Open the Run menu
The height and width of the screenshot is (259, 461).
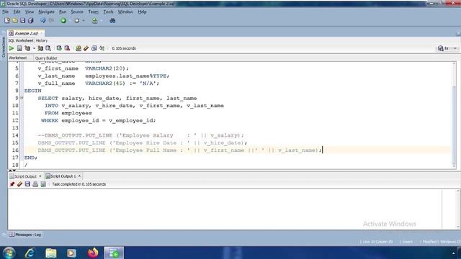click(x=63, y=12)
